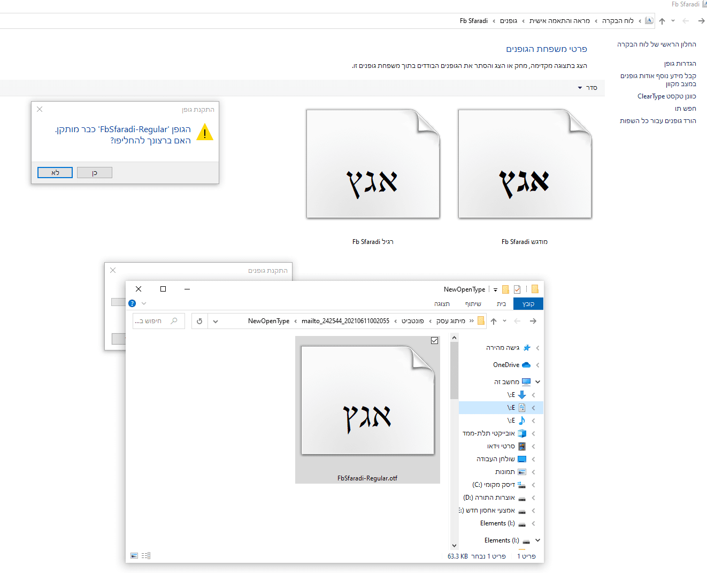This screenshot has height=573, width=707.
Task: Switch to details view icon in status bar
Action: [146, 556]
